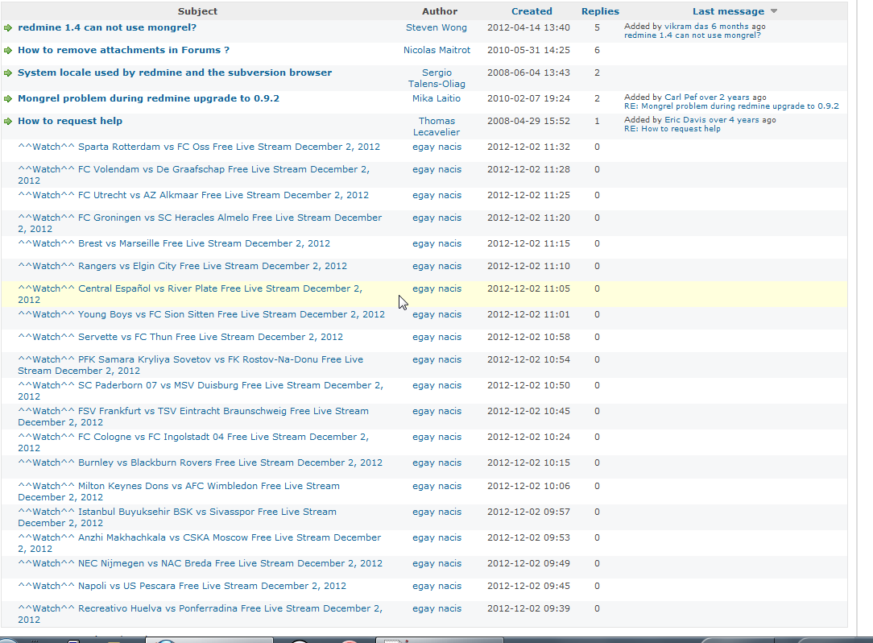Open 'Burnley vs Blackburn Rovers' topic

point(200,463)
